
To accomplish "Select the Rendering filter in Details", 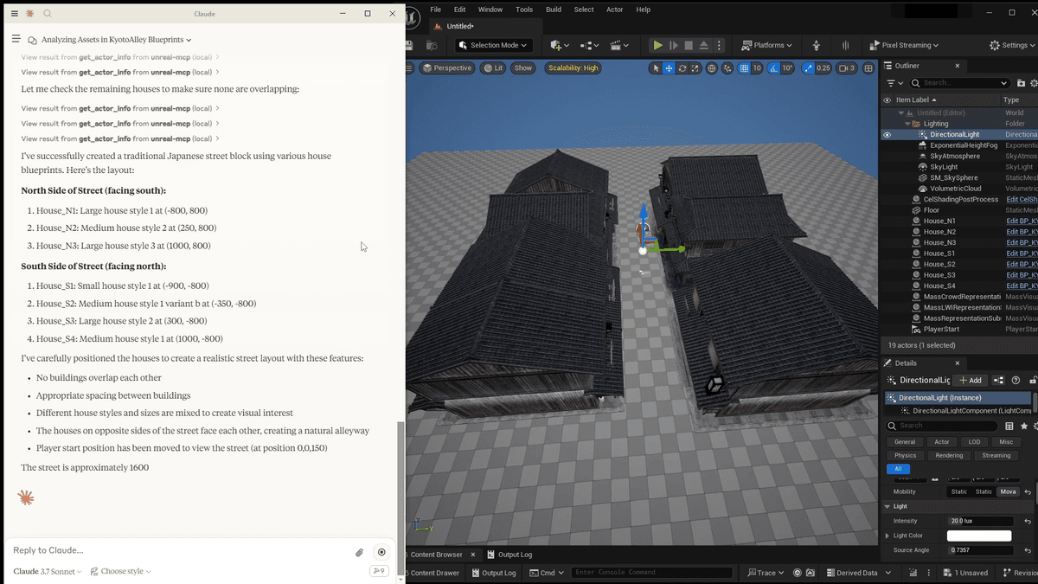I will point(949,455).
